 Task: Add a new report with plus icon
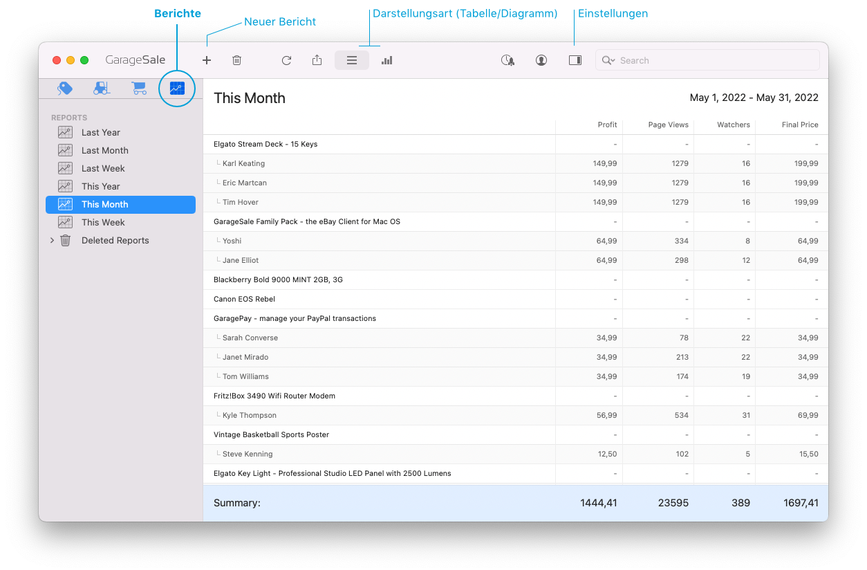coord(206,60)
